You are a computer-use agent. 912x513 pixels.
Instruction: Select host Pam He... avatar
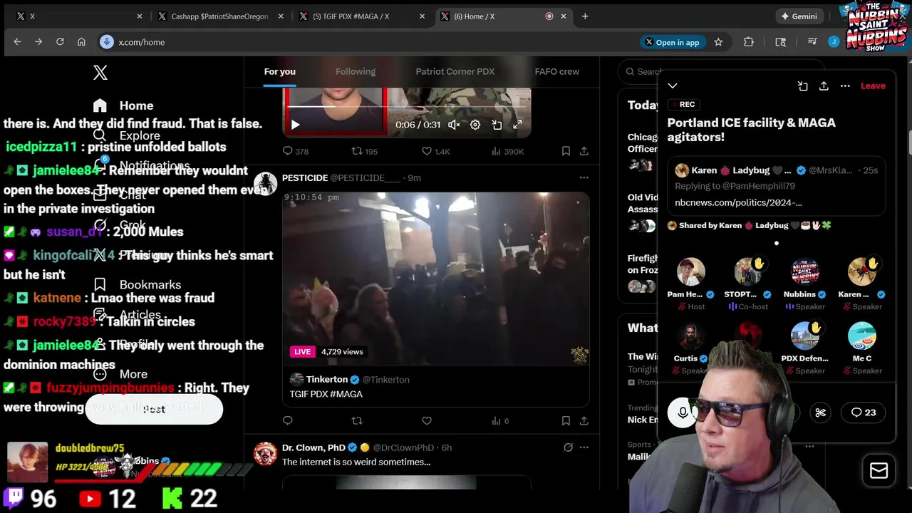coord(690,272)
